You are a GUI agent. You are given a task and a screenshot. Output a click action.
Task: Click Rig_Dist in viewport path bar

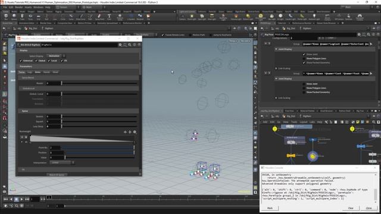point(31,29)
